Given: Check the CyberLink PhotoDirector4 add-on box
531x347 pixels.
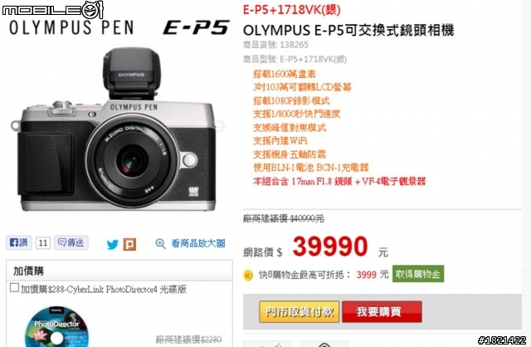Looking at the screenshot, I should pos(14,288).
